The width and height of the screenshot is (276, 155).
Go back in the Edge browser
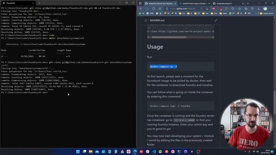point(141,9)
